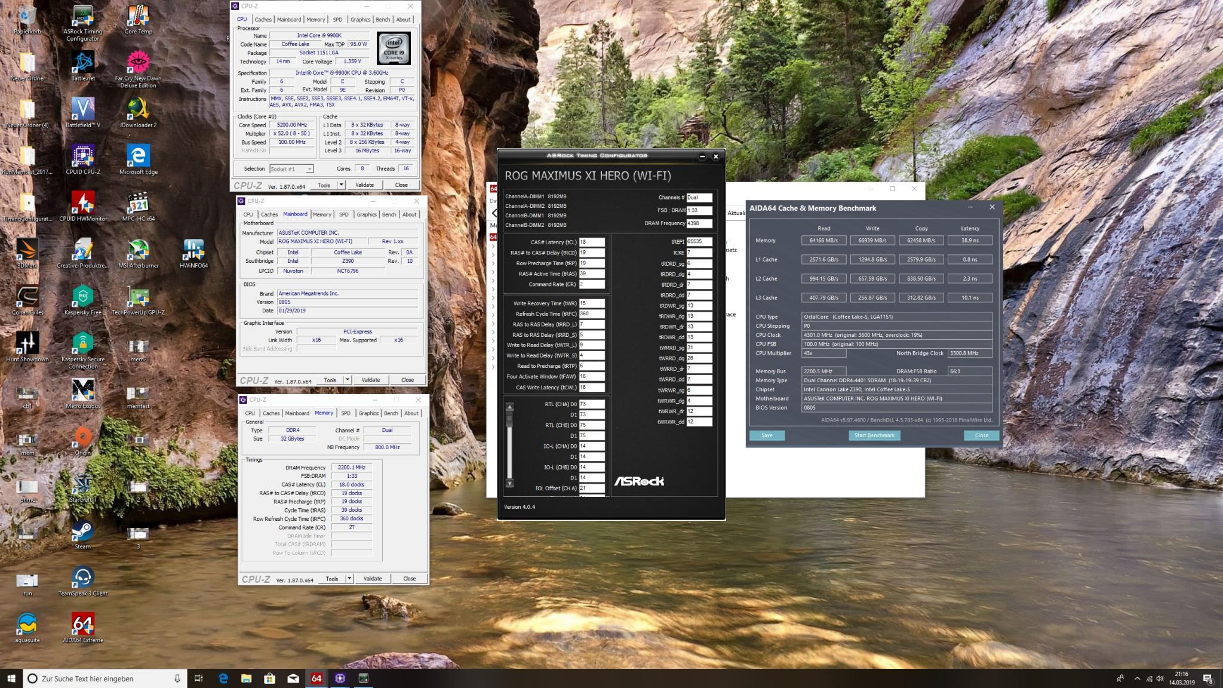The height and width of the screenshot is (688, 1223).
Task: Close the AIDA64 benchmark with Close button
Action: click(x=981, y=435)
